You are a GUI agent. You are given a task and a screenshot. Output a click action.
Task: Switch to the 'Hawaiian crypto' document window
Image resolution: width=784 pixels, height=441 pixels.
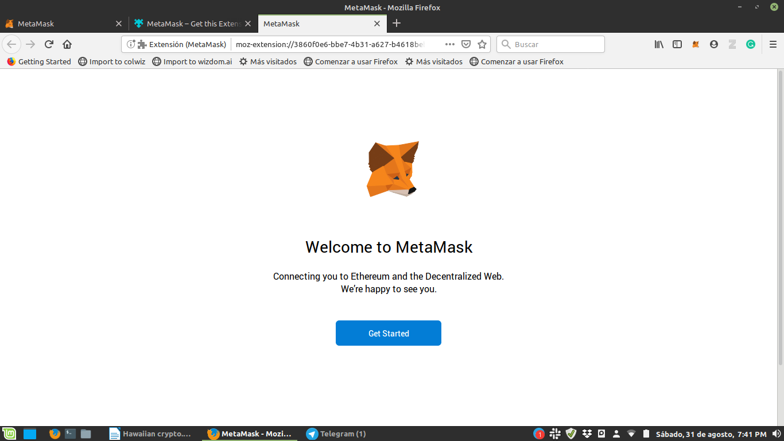[x=151, y=434]
